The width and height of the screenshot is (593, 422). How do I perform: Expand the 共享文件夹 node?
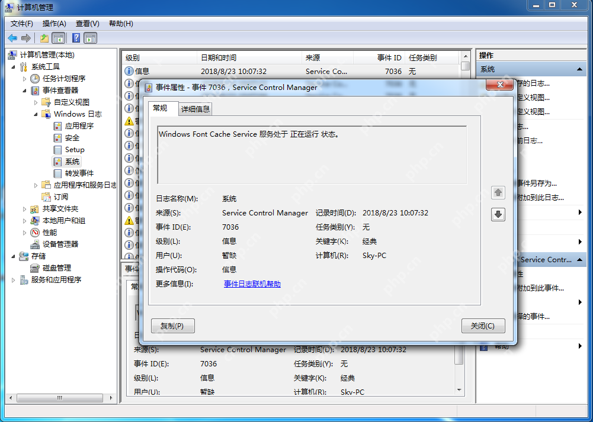pos(24,209)
